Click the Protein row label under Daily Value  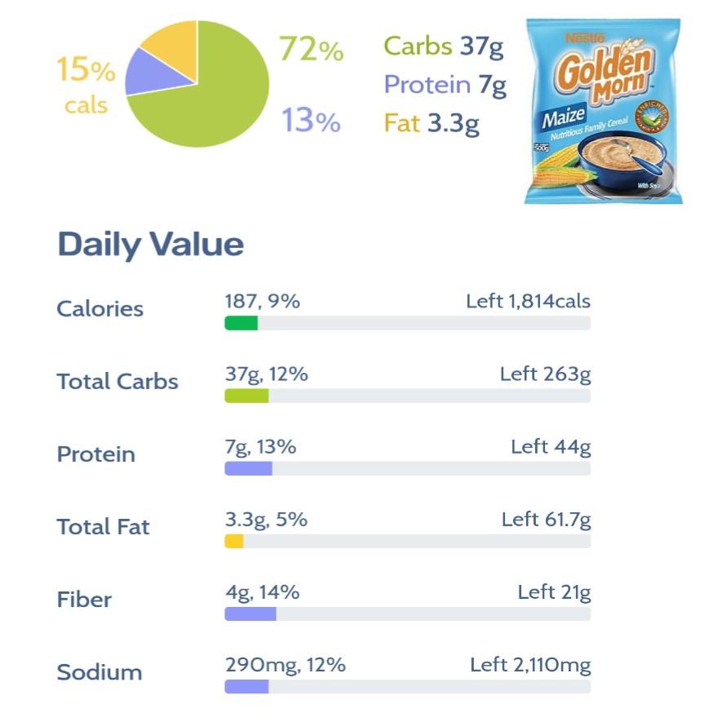click(x=96, y=454)
